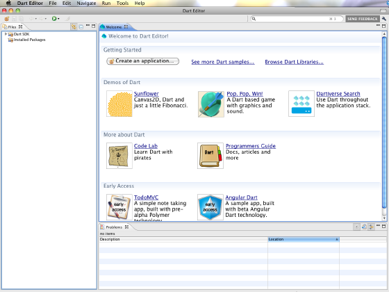Focus the search text field
389x292 pixels.
pyautogui.click(x=297, y=19)
